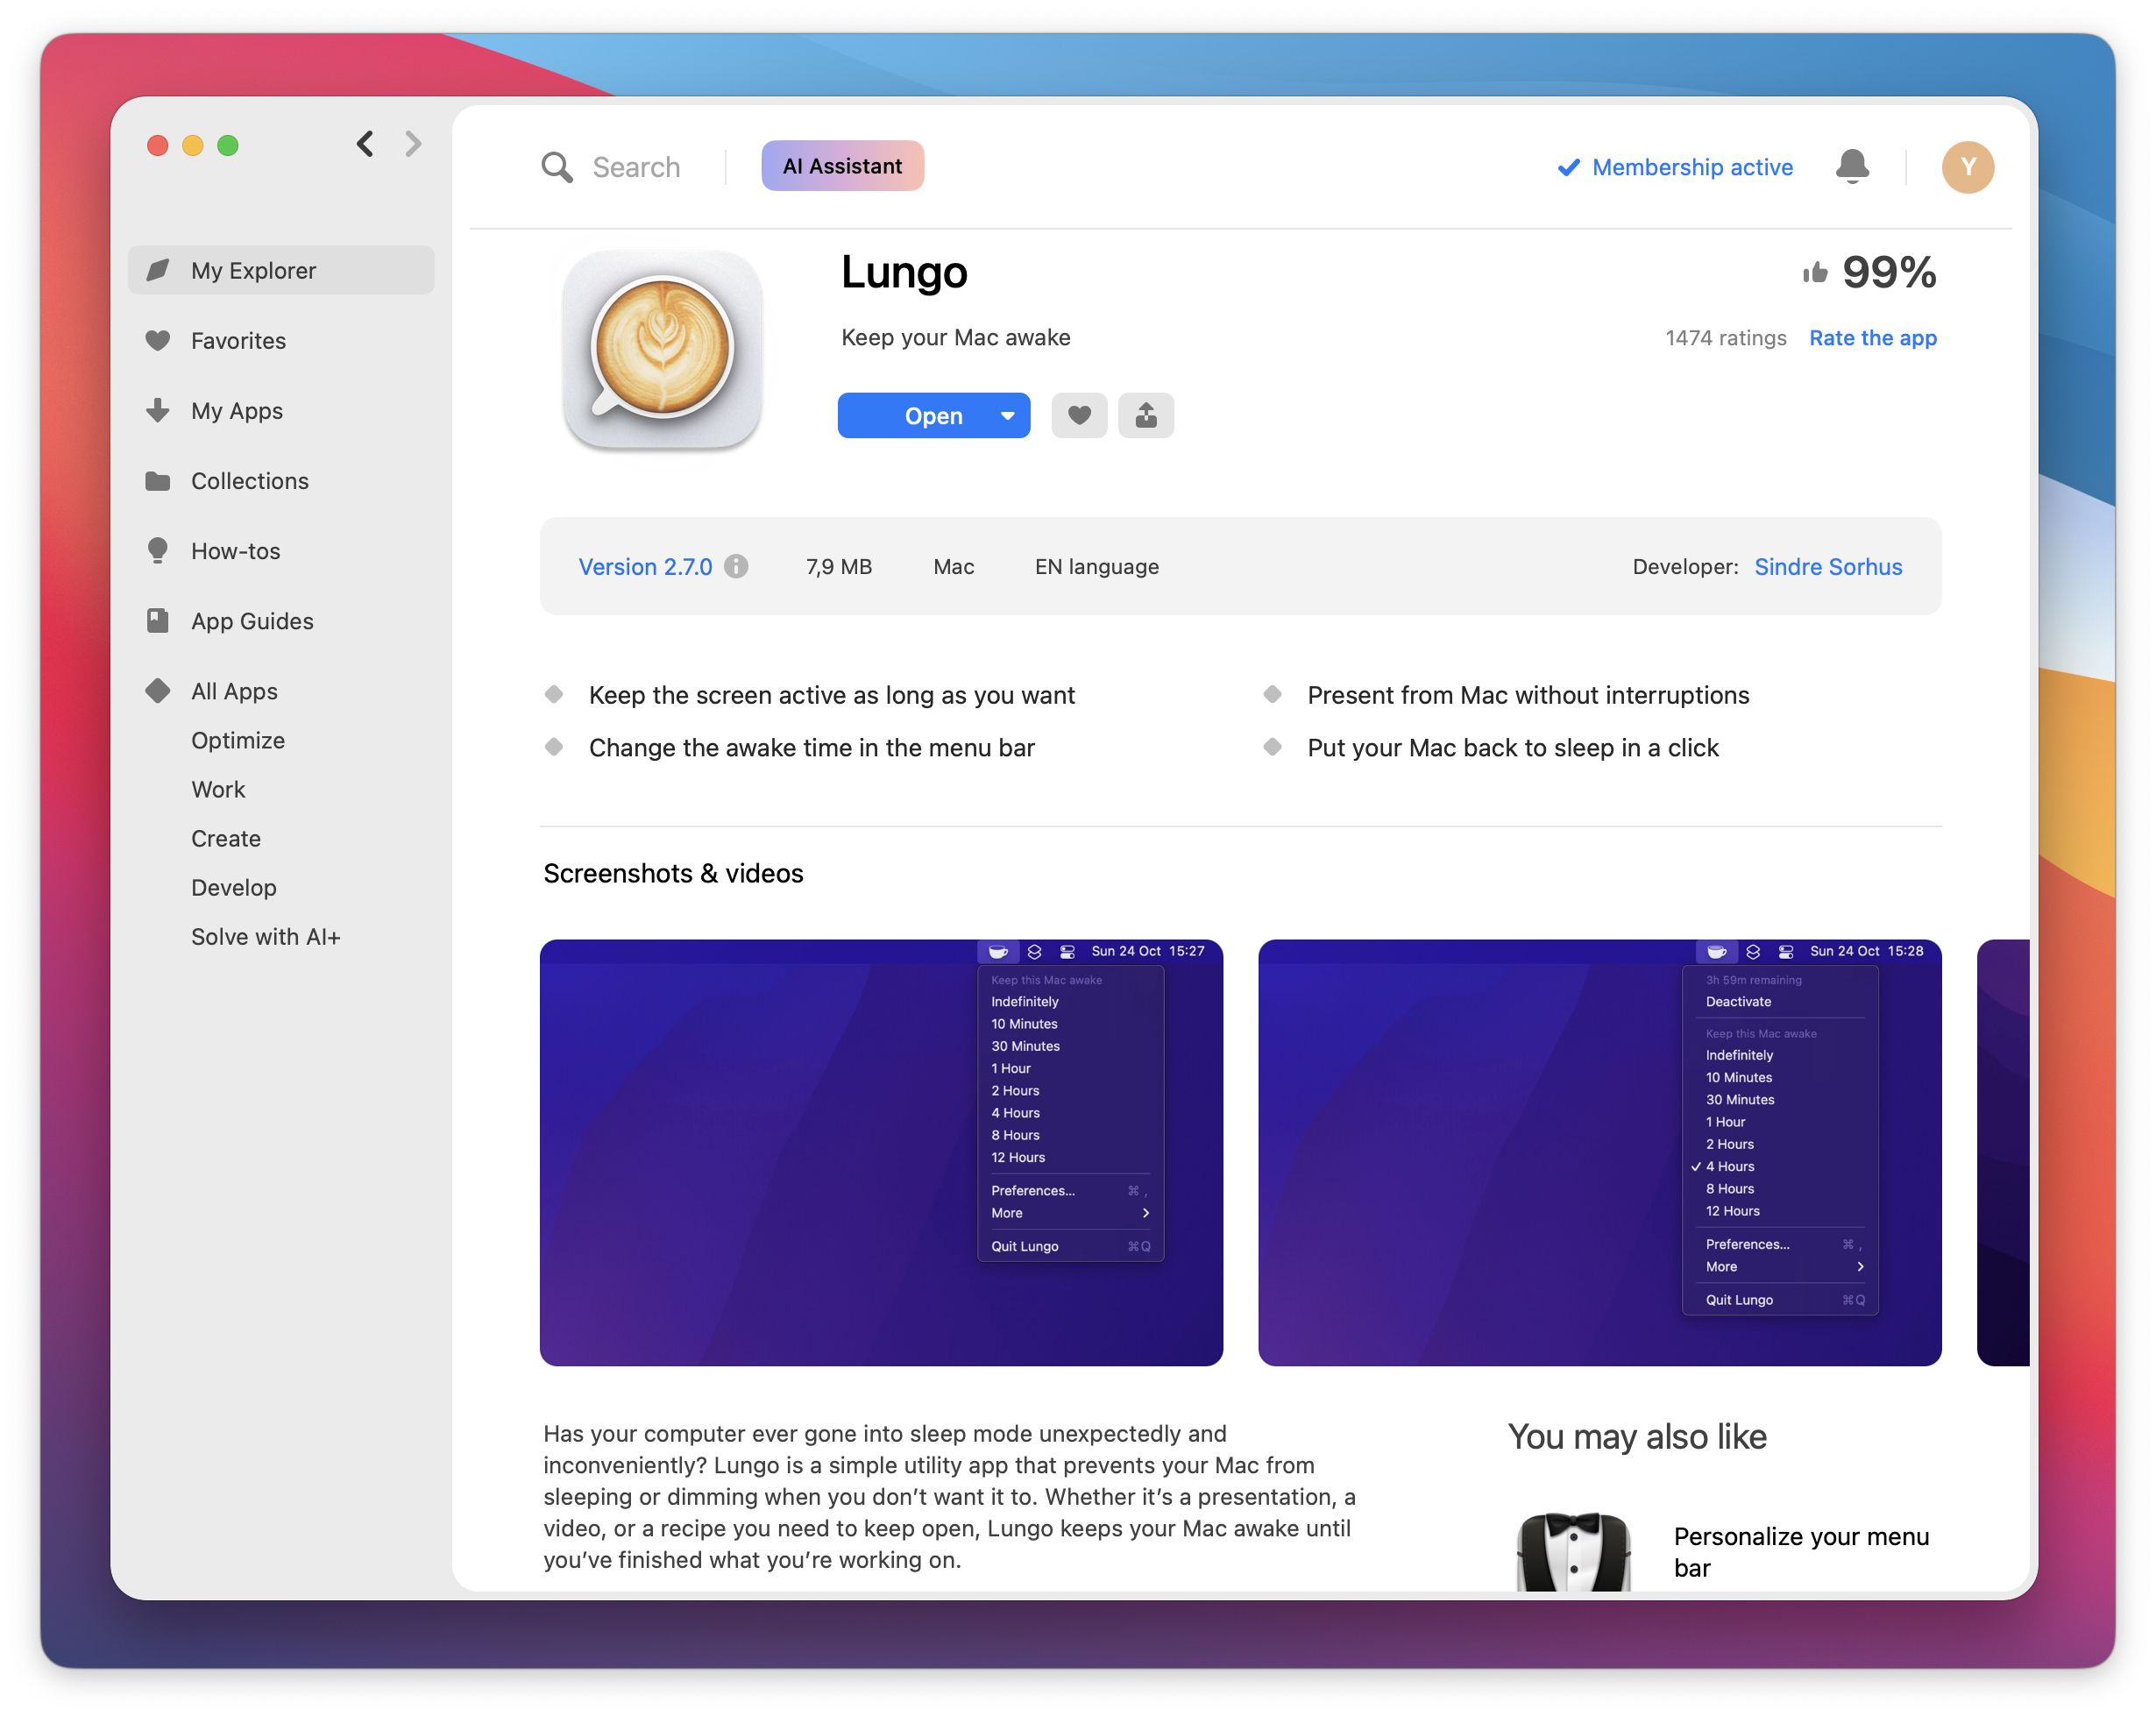Click into the Search field
2156x1716 pixels.
(x=636, y=167)
